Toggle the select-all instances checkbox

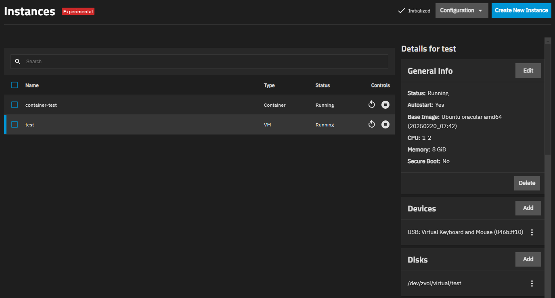pyautogui.click(x=15, y=85)
